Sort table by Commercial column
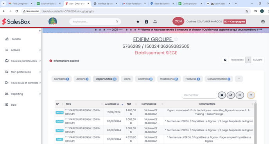The image size is (269, 144). click(151, 104)
